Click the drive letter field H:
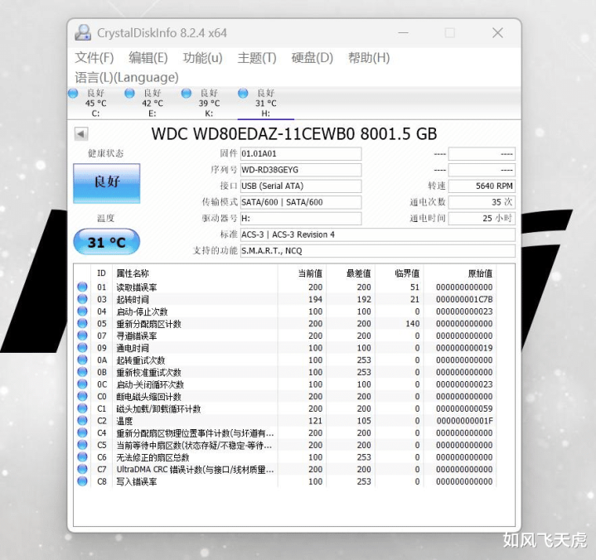596x560 pixels. coord(301,219)
